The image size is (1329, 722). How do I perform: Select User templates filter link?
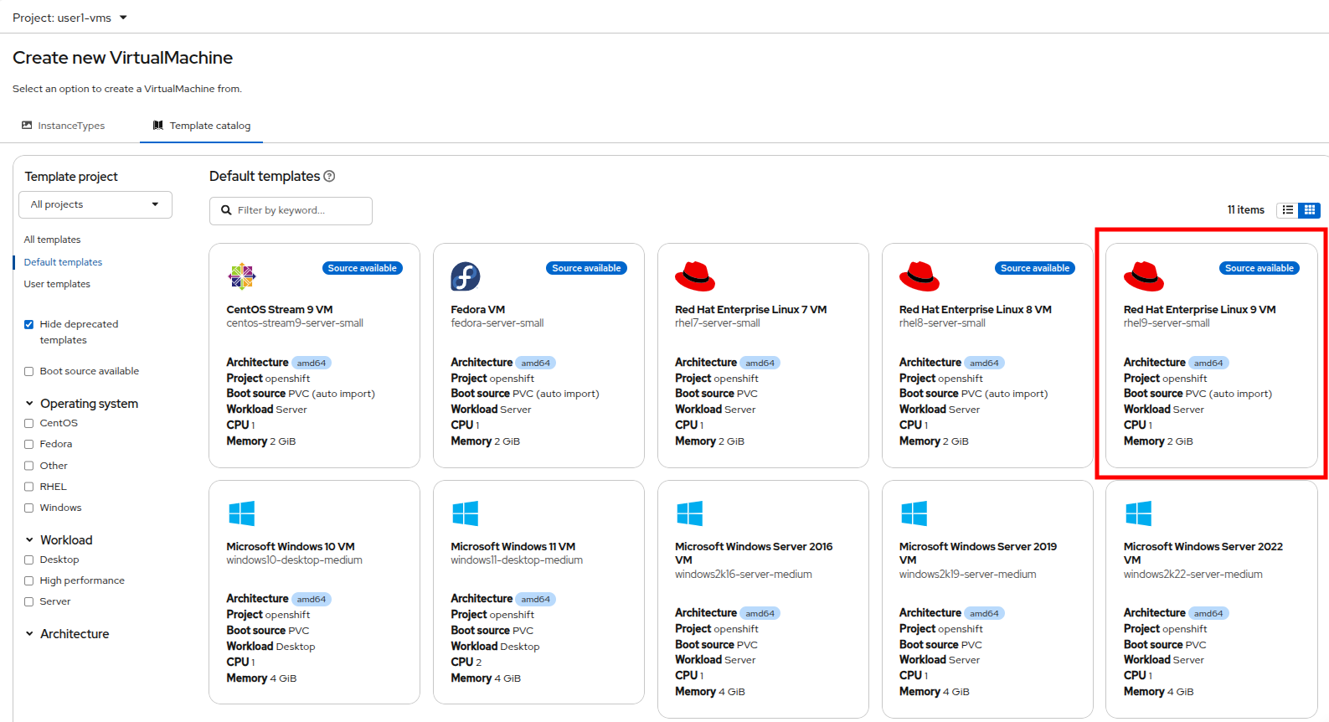tap(57, 284)
